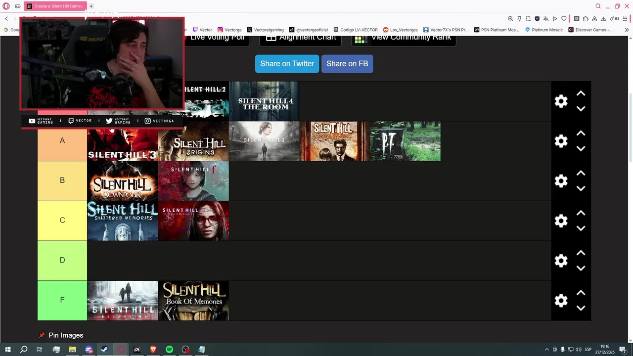The image size is (633, 356).
Task: Open settings gear for the A tier row
Action: [561, 141]
